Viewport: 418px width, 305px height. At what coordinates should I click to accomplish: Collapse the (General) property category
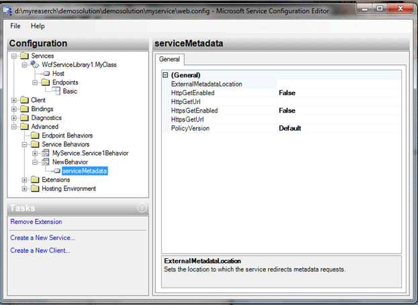tap(165, 75)
